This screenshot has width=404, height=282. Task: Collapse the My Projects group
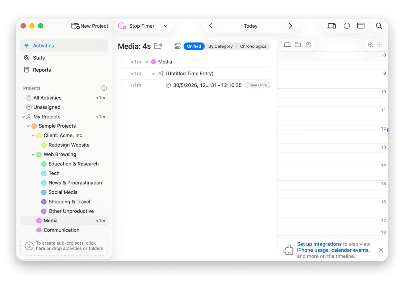23,117
